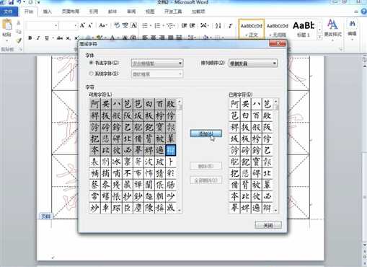Open the 文件 File tab
Viewport: 367px width, 267px height.
[9, 12]
